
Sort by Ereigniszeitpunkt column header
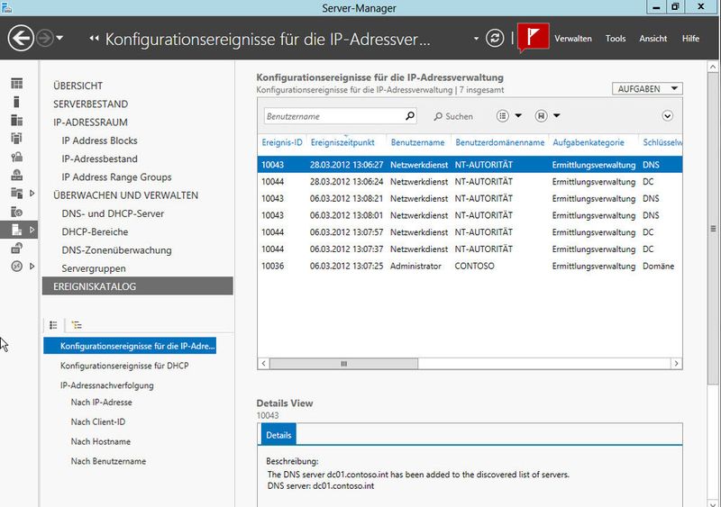coord(342,142)
